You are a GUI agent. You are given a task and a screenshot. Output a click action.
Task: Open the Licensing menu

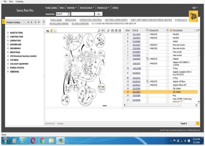click(19, 1)
